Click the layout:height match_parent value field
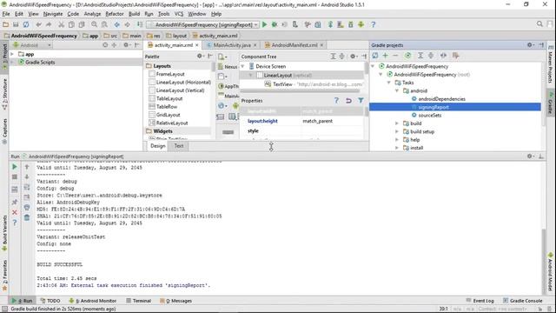This screenshot has height=313, width=556. pyautogui.click(x=332, y=121)
